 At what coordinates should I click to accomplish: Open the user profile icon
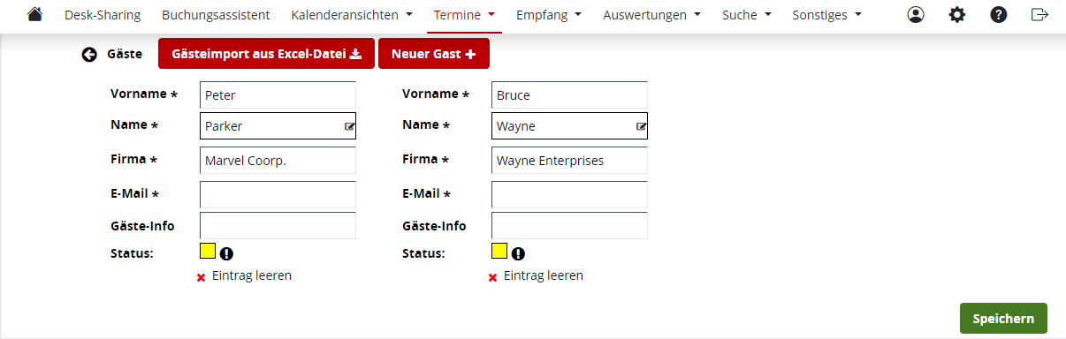tap(916, 15)
